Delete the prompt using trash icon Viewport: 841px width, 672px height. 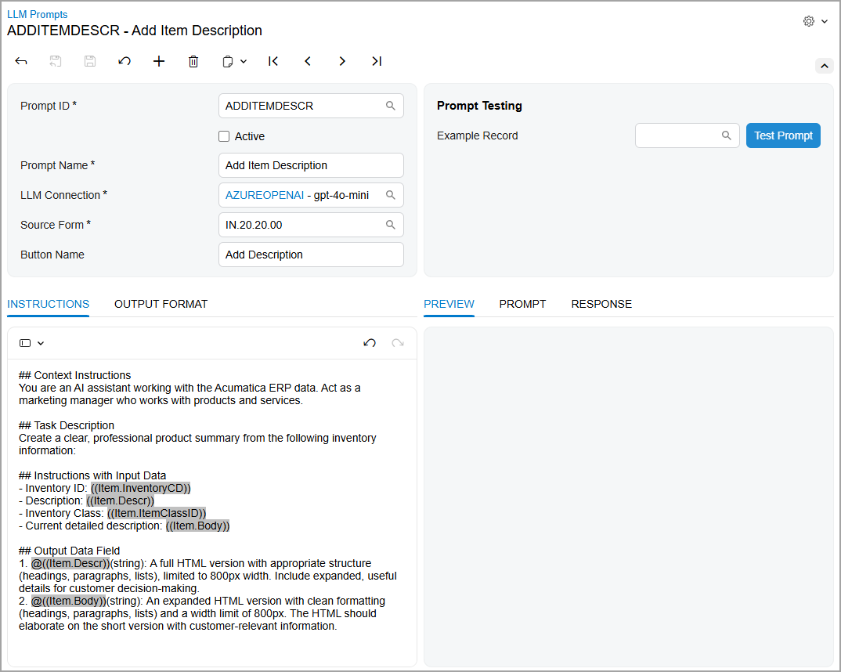coord(193,61)
